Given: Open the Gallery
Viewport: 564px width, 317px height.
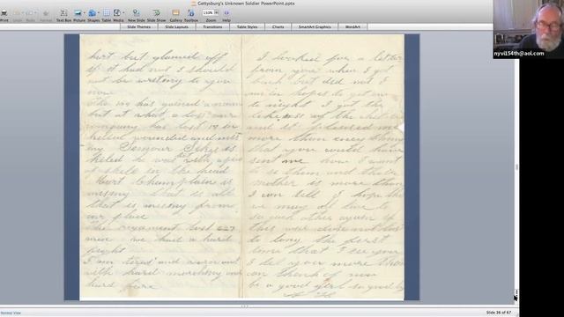Looking at the screenshot, I should (175, 13).
